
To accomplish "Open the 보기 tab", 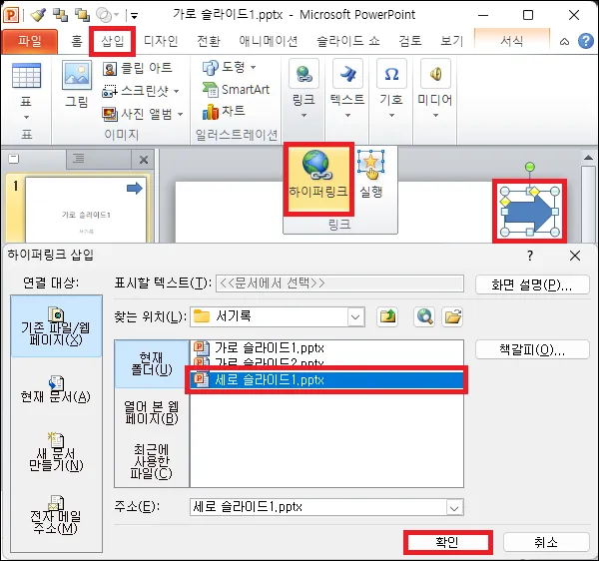I will coord(451,41).
